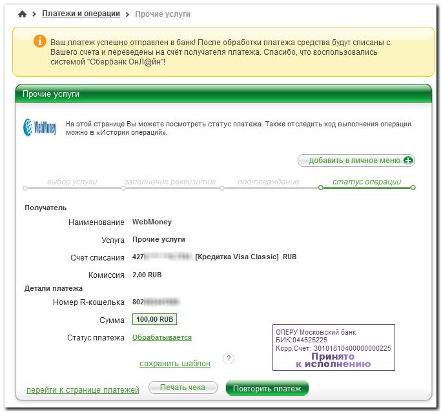The height and width of the screenshot is (412, 441).
Task: Open "Платежи и операции" breadcrumb link
Action: pos(81,14)
